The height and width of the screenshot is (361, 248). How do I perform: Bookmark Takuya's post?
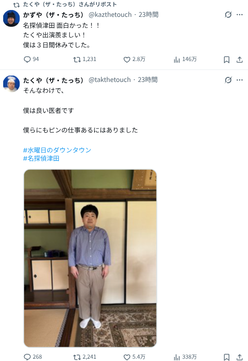(x=227, y=357)
